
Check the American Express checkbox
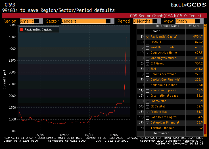coord(147,91)
